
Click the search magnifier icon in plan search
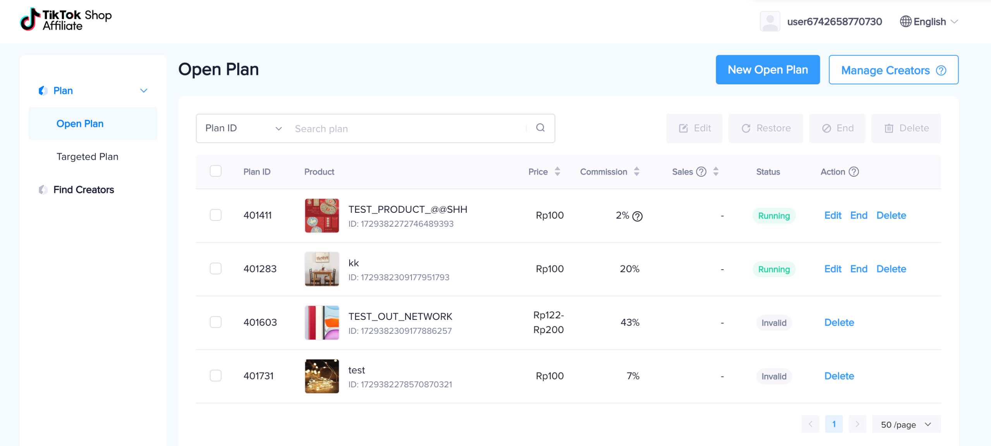(540, 128)
